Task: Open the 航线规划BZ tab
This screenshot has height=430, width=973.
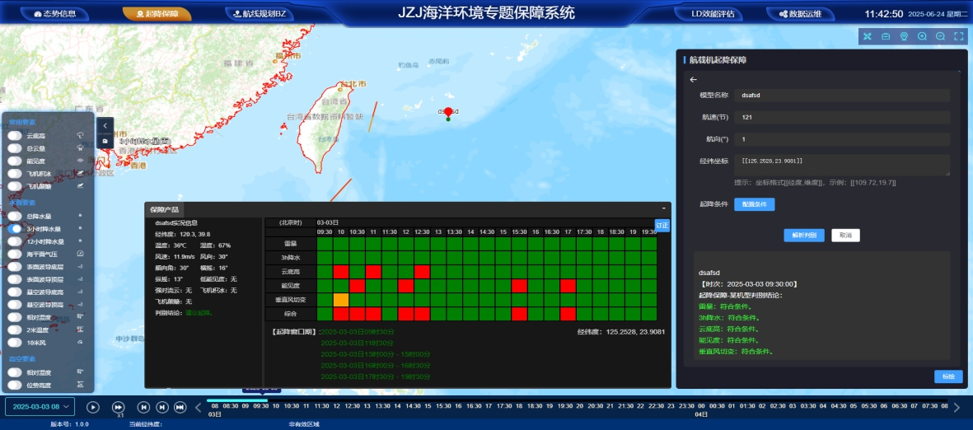Action: [x=260, y=14]
